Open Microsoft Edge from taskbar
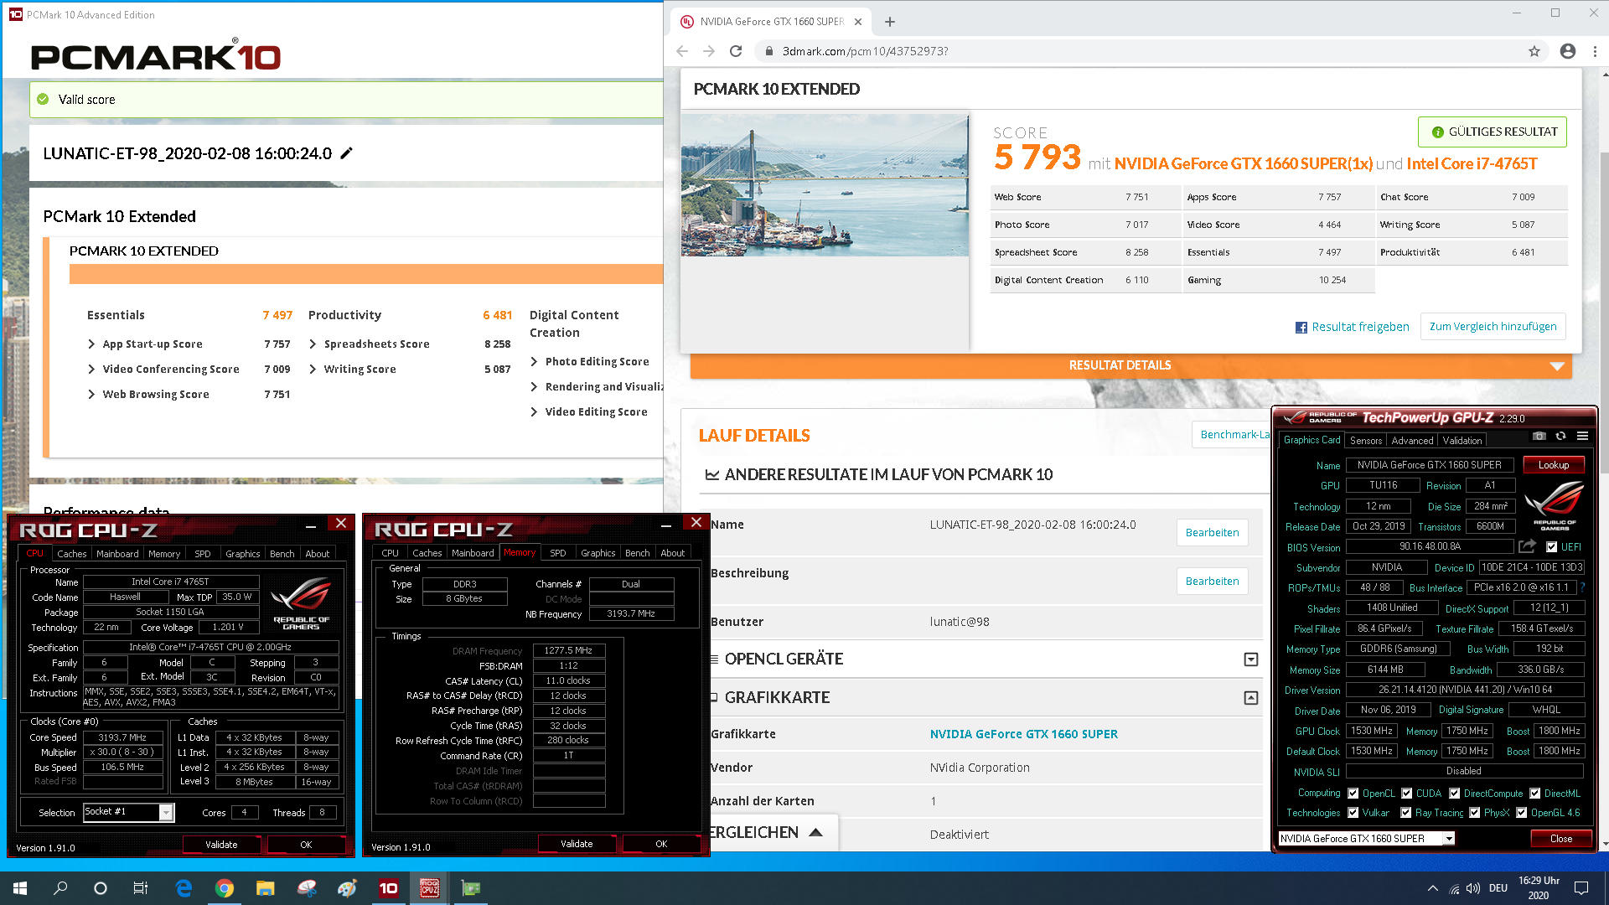 [184, 888]
